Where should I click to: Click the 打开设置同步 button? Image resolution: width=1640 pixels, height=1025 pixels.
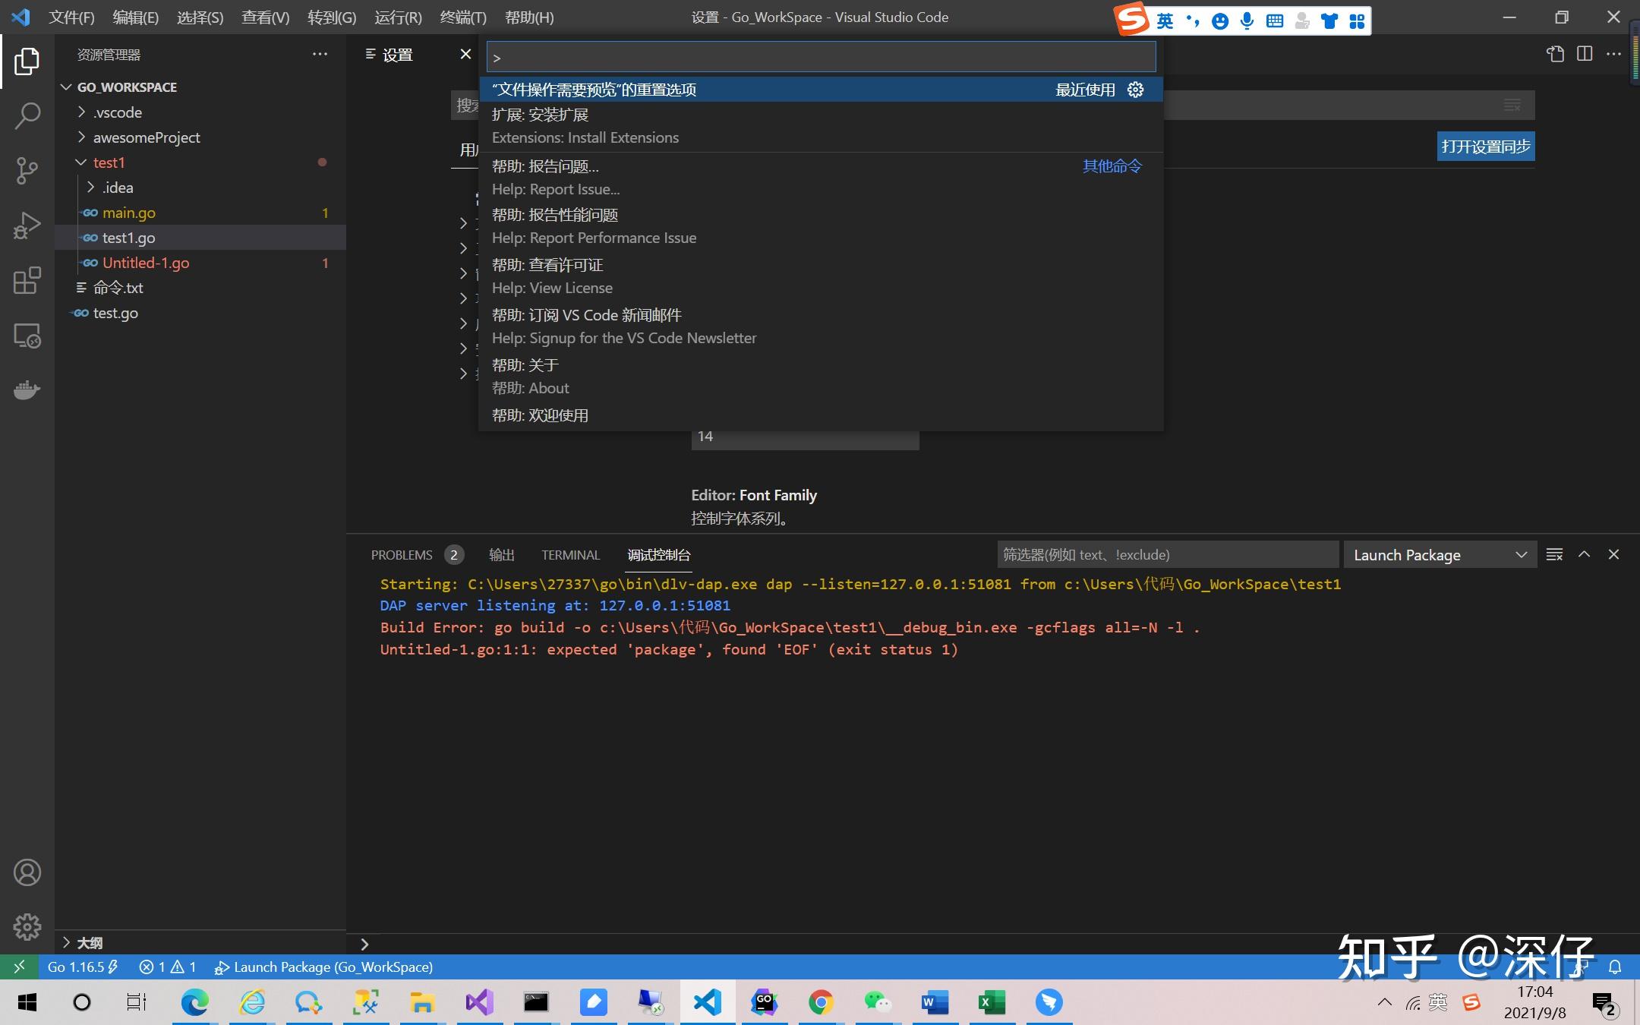tap(1485, 146)
